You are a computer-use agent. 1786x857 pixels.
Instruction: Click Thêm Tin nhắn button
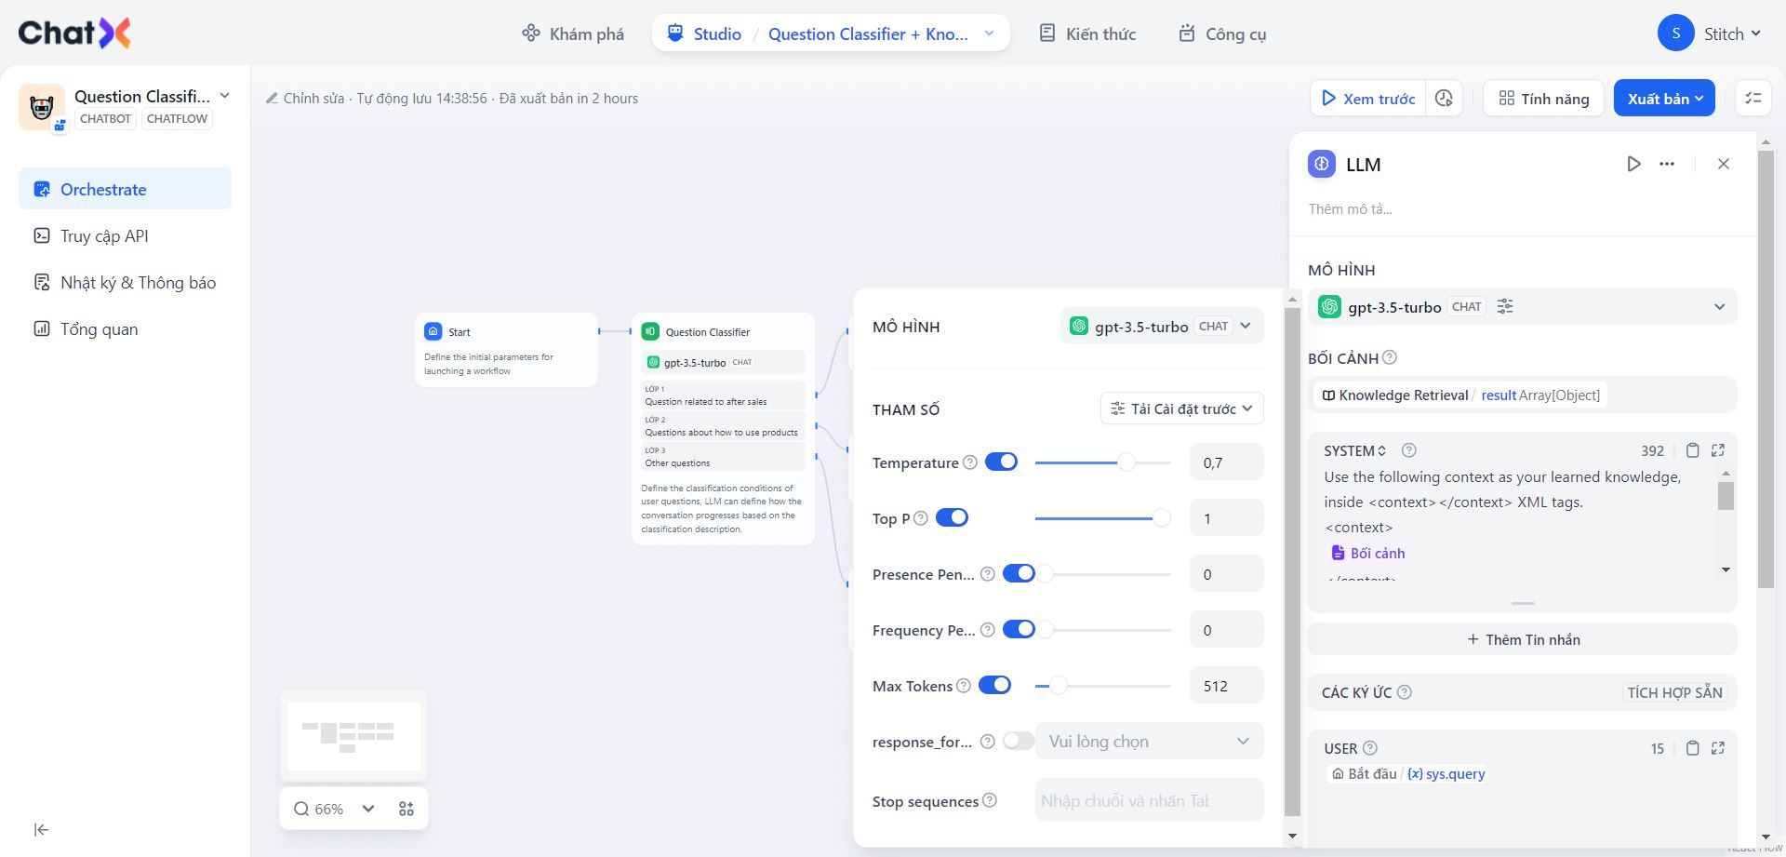click(1523, 639)
